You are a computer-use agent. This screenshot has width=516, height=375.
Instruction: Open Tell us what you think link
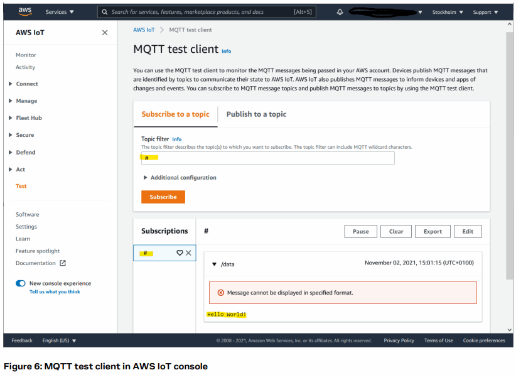pos(55,291)
